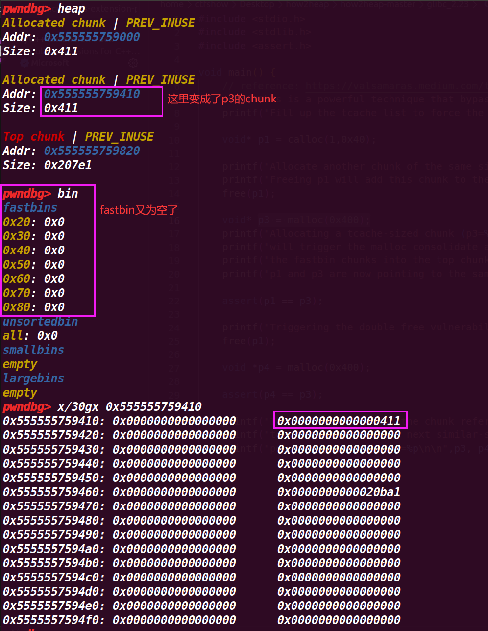Image resolution: width=488 pixels, height=631 pixels.
Task: Click the 0x0000000000020ba1 value in dump
Action: (x=339, y=492)
